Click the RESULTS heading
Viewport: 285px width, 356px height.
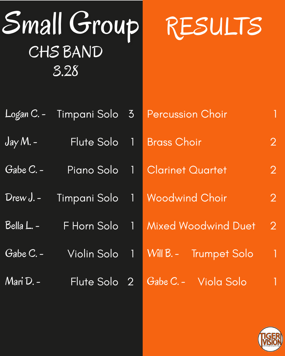tap(214, 26)
